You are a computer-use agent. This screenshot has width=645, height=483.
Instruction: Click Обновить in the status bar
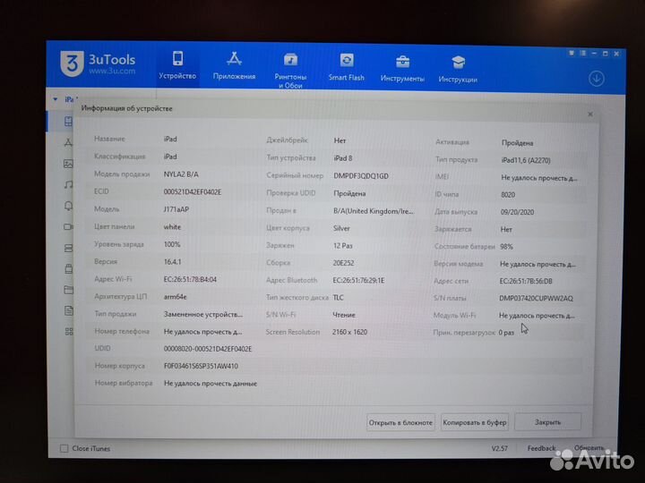589,448
